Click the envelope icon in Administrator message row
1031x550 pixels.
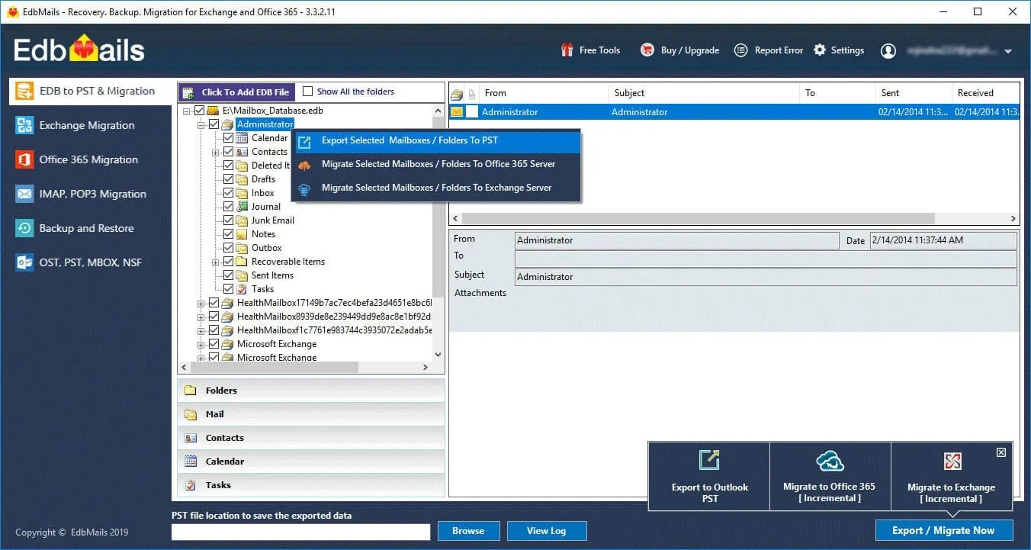pyautogui.click(x=457, y=111)
